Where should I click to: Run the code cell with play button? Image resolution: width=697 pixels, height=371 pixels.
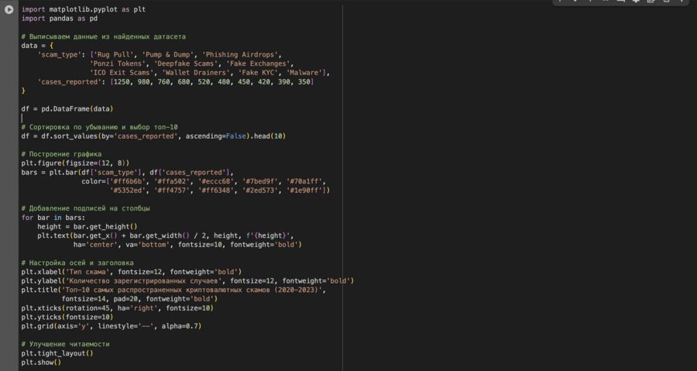(9, 9)
